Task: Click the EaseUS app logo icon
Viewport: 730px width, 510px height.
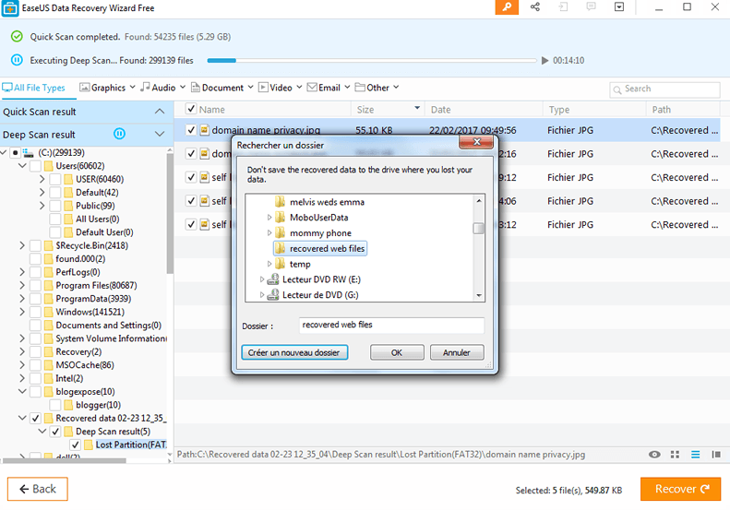Action: pos(10,8)
